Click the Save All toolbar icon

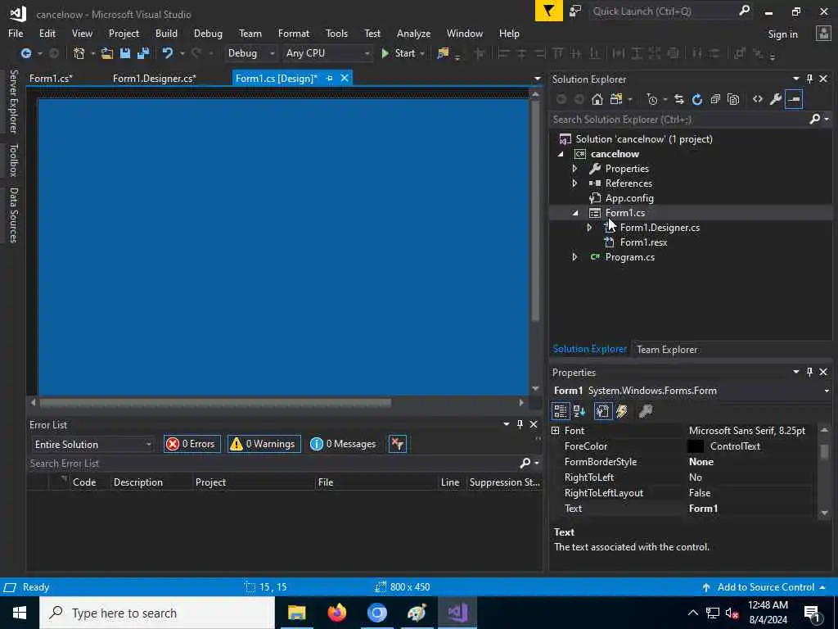click(143, 53)
